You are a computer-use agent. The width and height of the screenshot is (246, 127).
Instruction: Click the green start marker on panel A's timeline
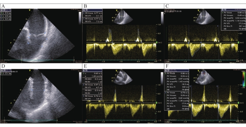[x=21, y=60]
